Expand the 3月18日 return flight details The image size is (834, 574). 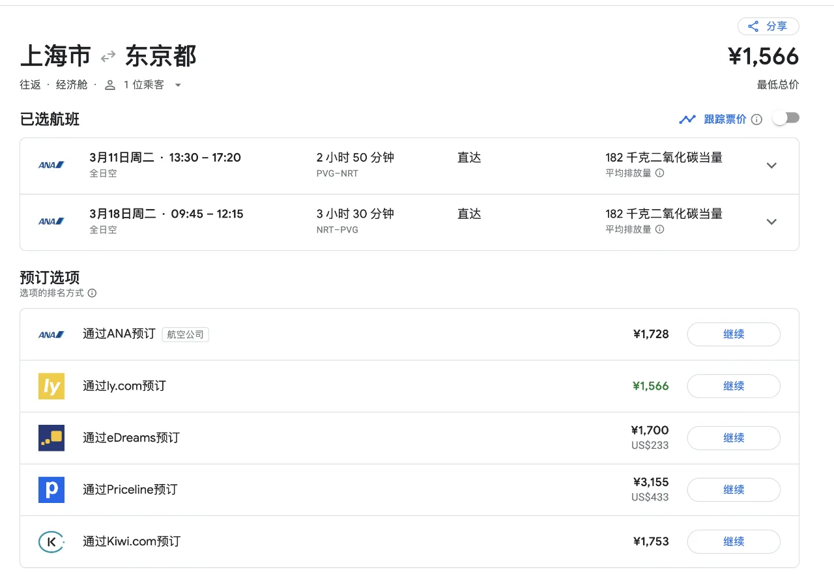(771, 222)
